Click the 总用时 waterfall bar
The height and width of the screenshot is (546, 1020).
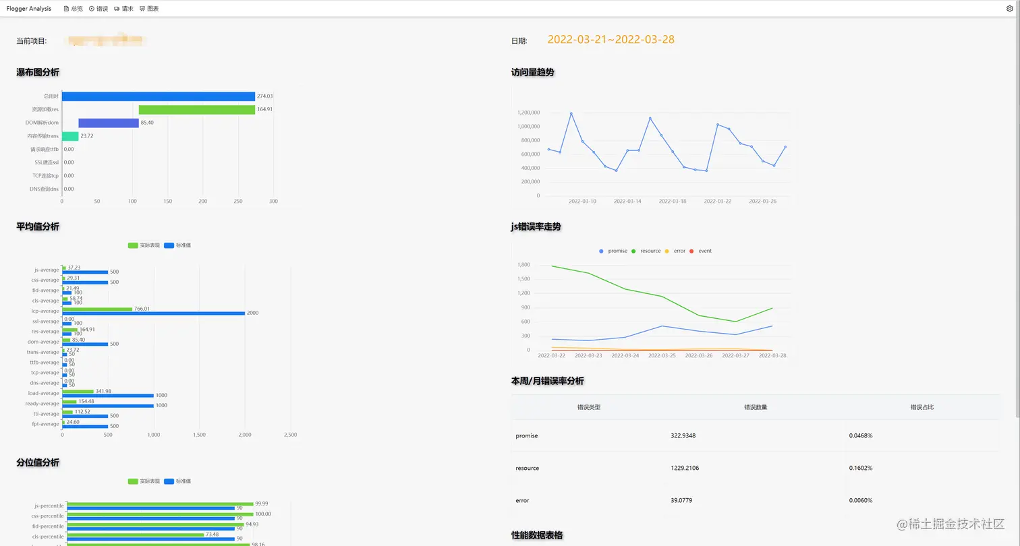pos(159,96)
